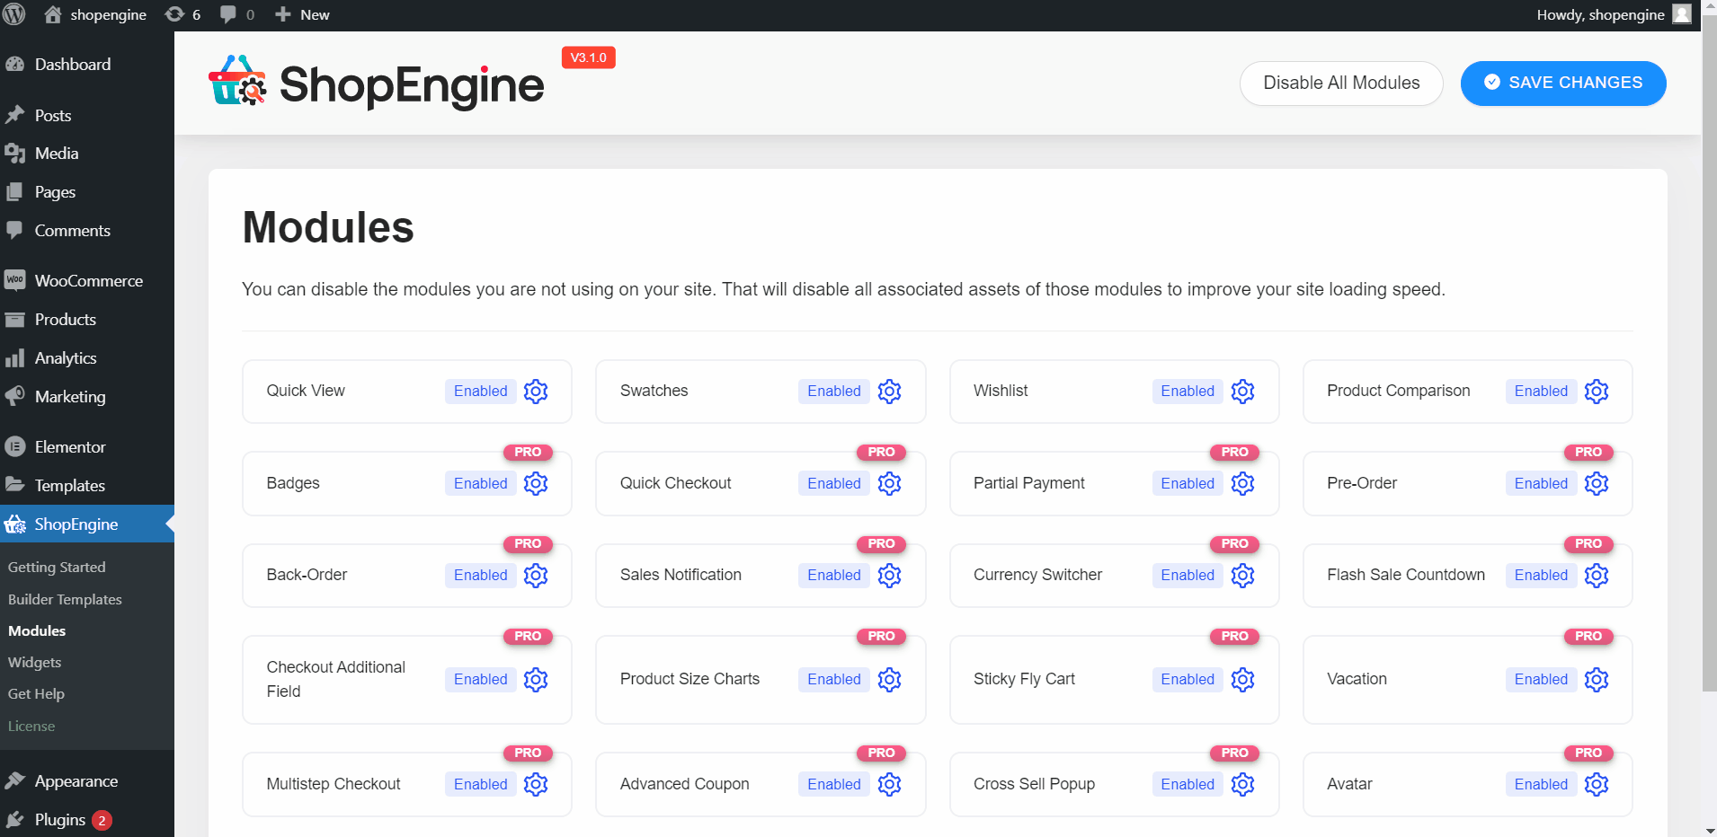This screenshot has height=837, width=1717.
Task: Open settings gear for Sticky Fly Cart
Action: [1242, 679]
